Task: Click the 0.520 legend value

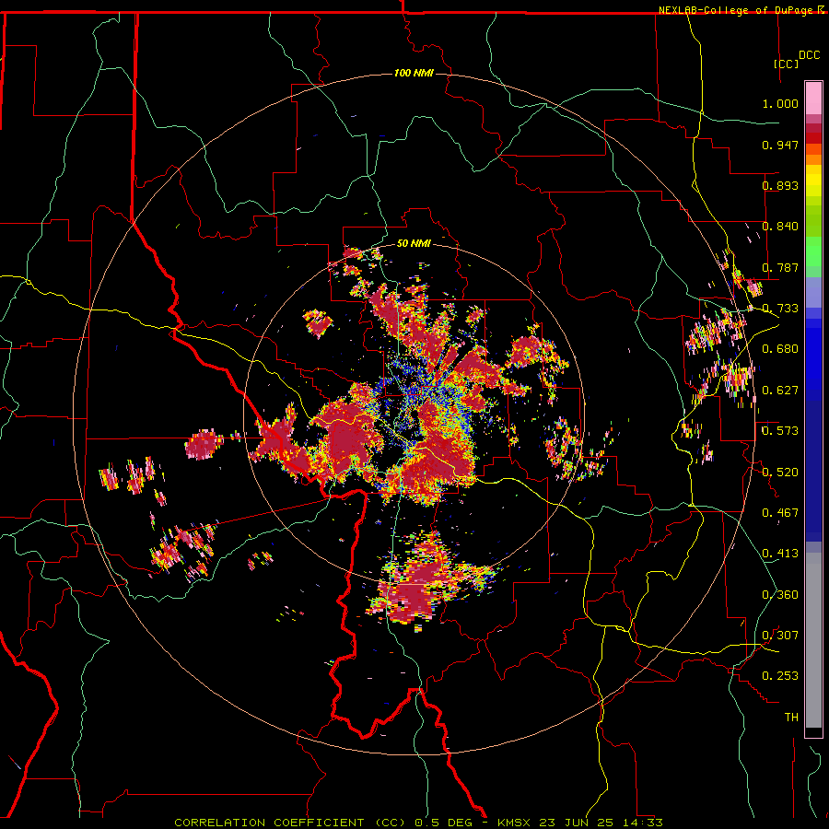Action: click(x=780, y=473)
